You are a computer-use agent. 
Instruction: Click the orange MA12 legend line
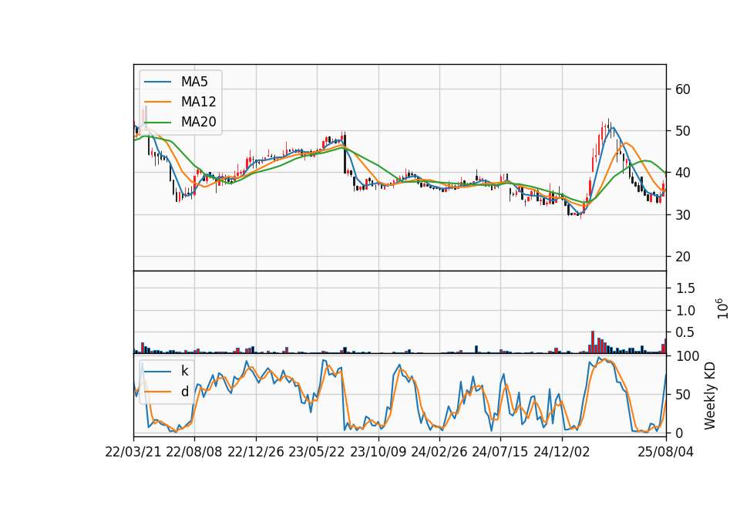pos(157,102)
